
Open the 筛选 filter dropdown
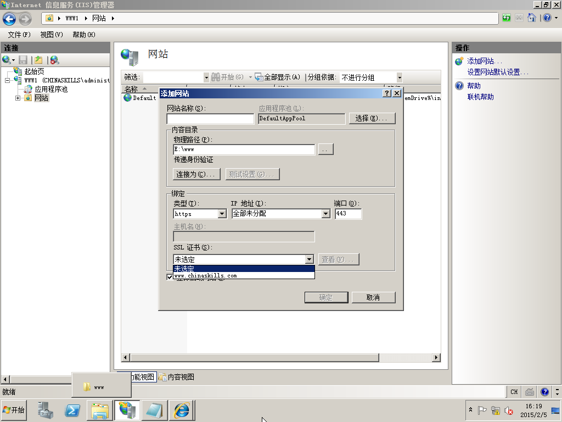(x=206, y=77)
